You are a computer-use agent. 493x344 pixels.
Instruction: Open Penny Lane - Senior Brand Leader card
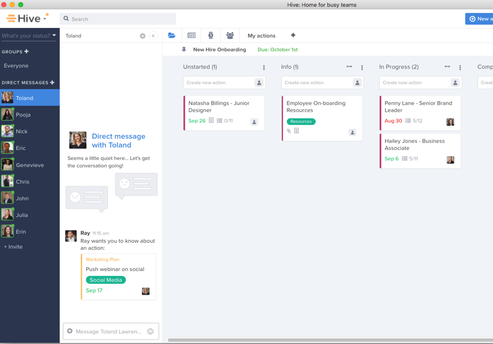[x=420, y=113]
